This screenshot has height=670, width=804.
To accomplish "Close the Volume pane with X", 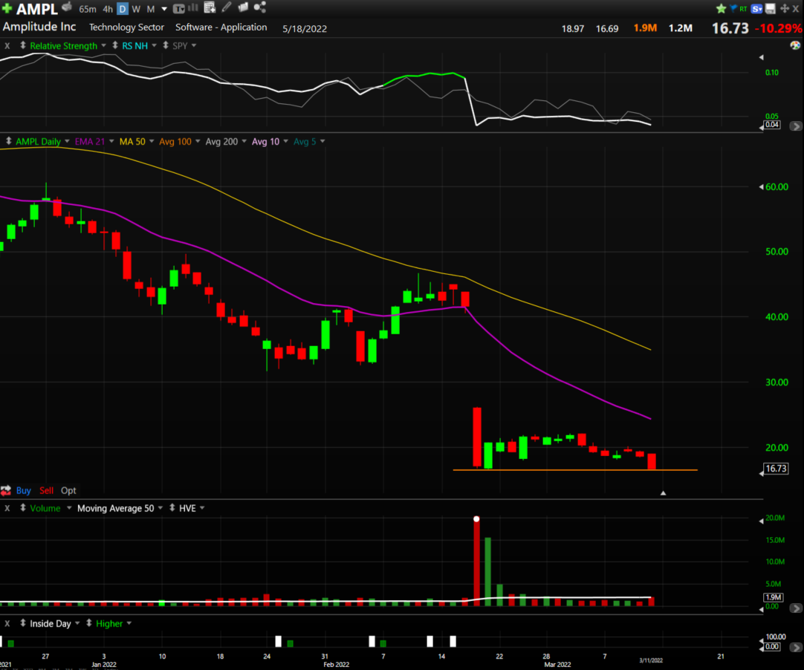I will [x=7, y=508].
